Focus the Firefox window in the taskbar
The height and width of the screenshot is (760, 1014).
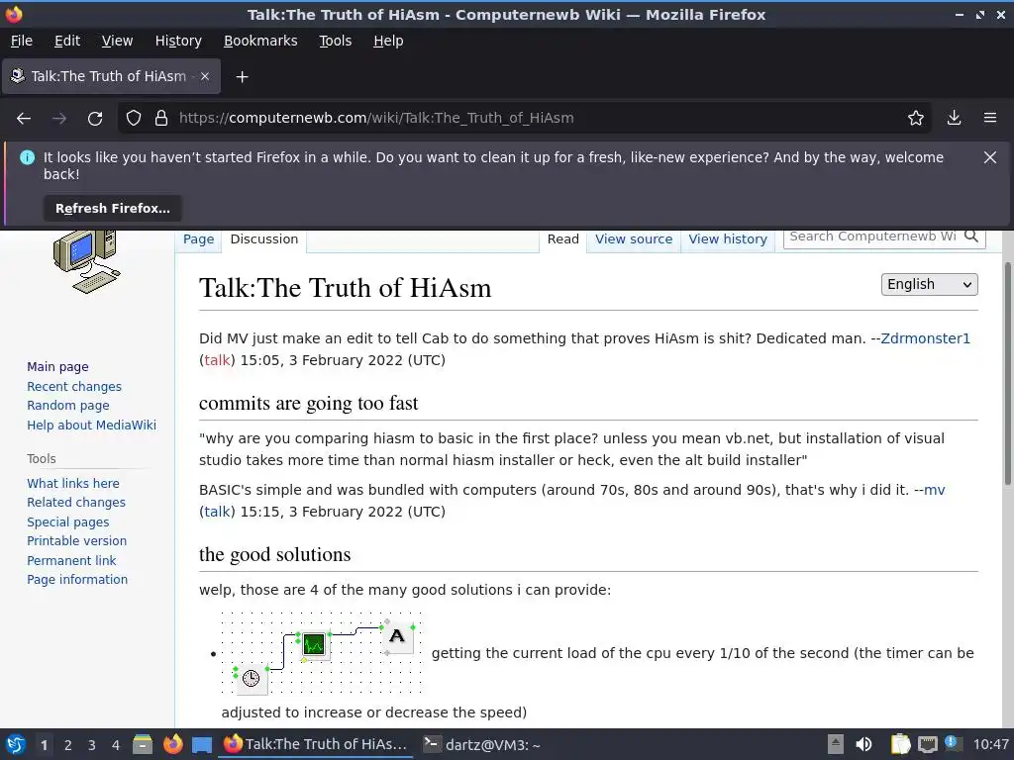(316, 744)
